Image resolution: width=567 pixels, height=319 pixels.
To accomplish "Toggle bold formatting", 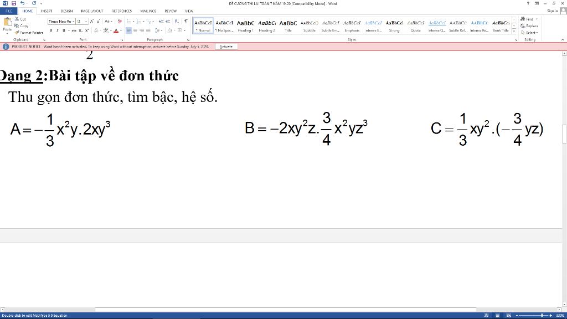I will click(x=50, y=30).
